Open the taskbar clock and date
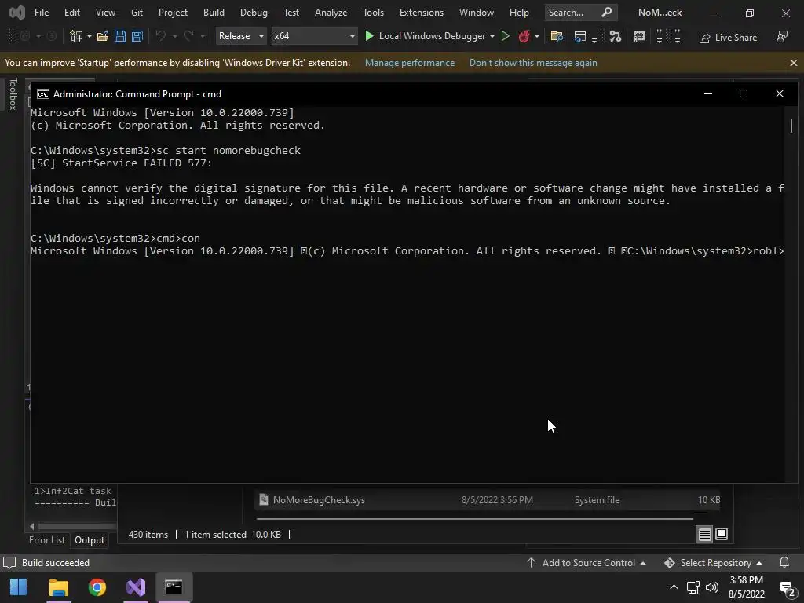804x603 pixels. pyautogui.click(x=747, y=587)
